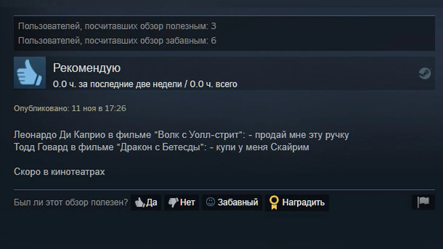Click the playtime hours text under Рекомендую
Screen dimensions: 443x249
pos(145,84)
